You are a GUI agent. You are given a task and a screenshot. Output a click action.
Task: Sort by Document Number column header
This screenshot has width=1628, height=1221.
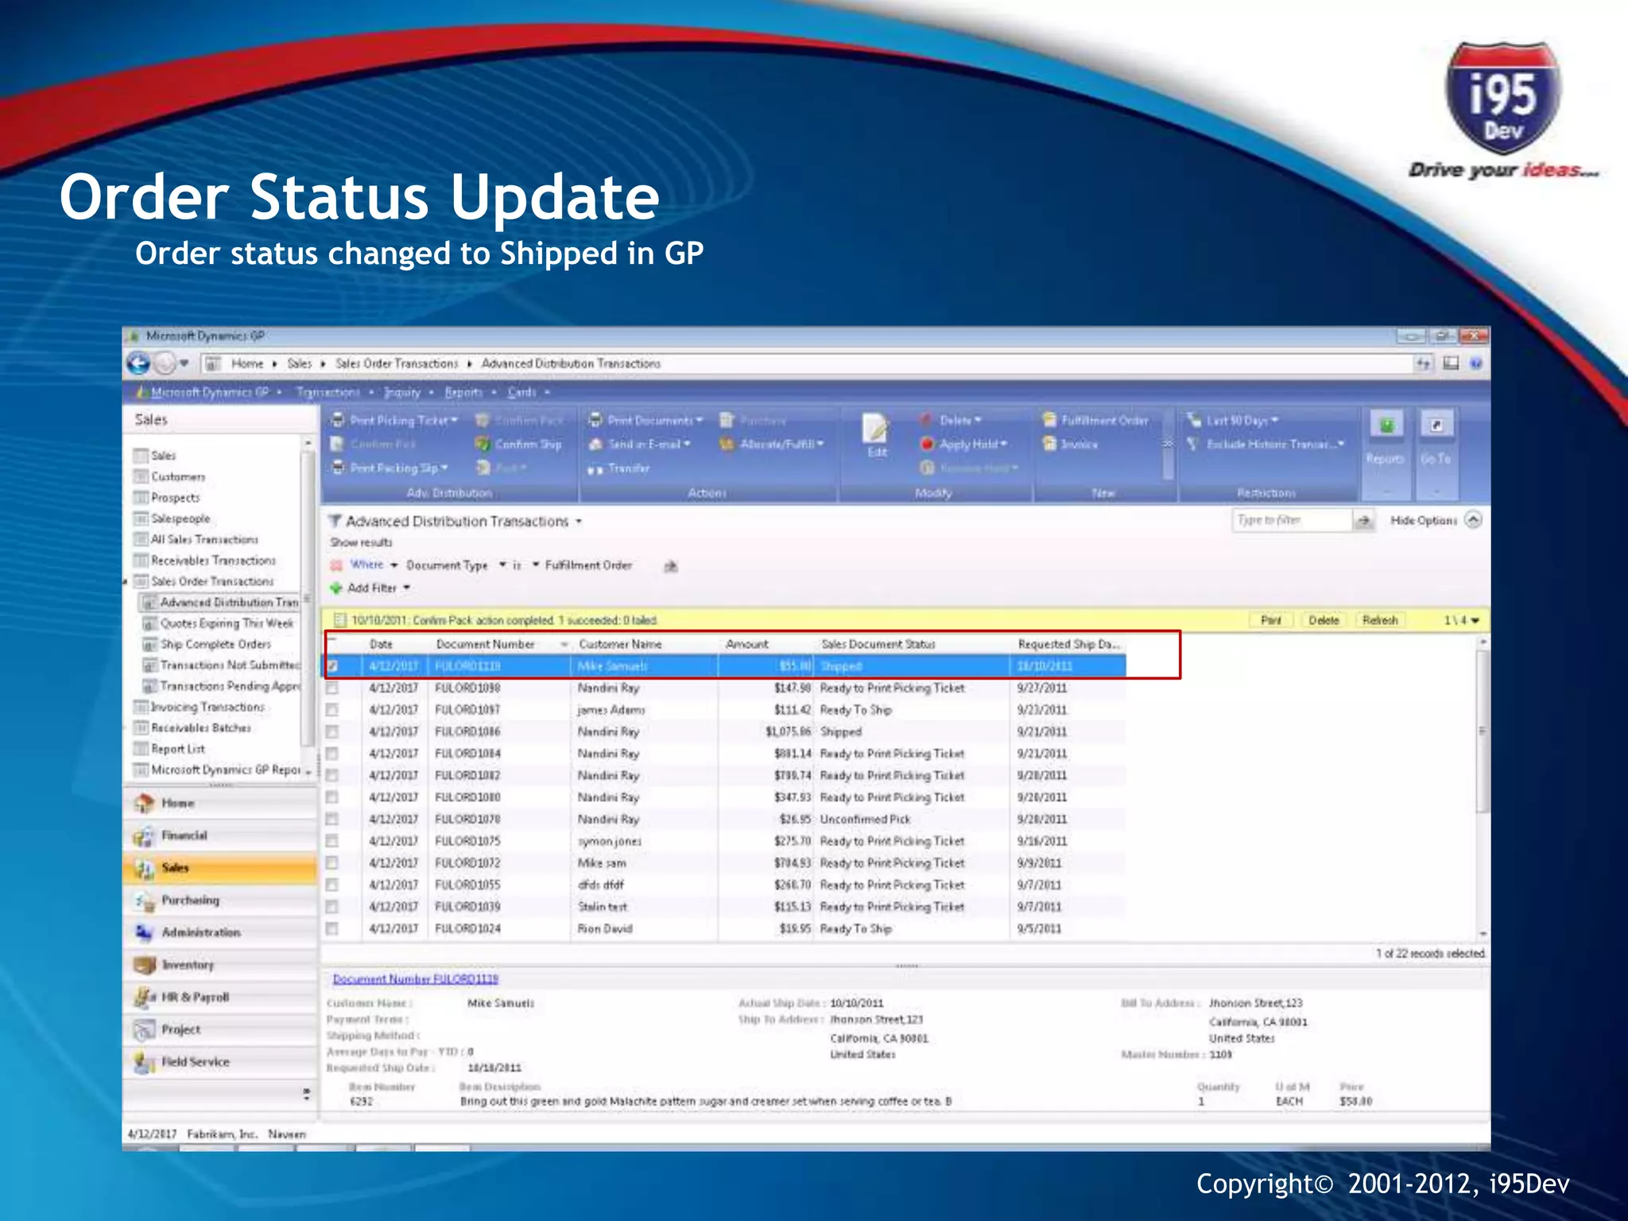pyautogui.click(x=485, y=645)
